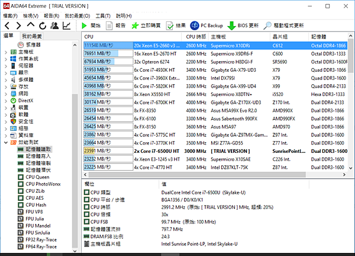Select the 32x Opteron 6274 result row
The image size is (355, 256).
click(215, 62)
